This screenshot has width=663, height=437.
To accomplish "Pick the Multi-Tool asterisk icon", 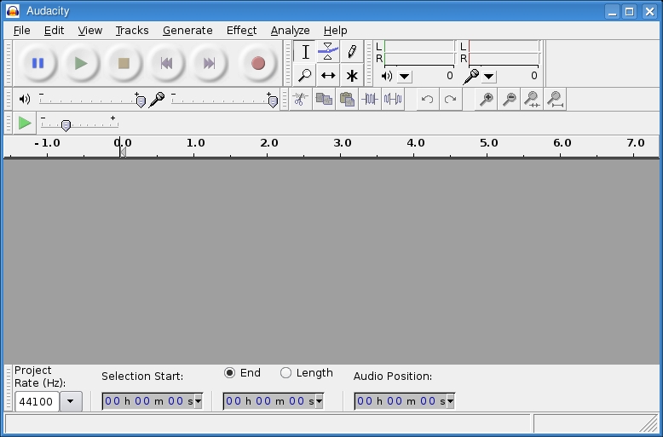I will click(x=351, y=75).
